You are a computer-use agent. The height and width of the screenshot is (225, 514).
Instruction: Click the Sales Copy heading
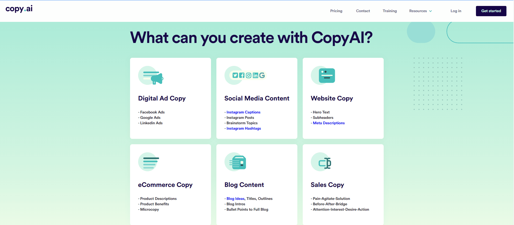click(327, 185)
